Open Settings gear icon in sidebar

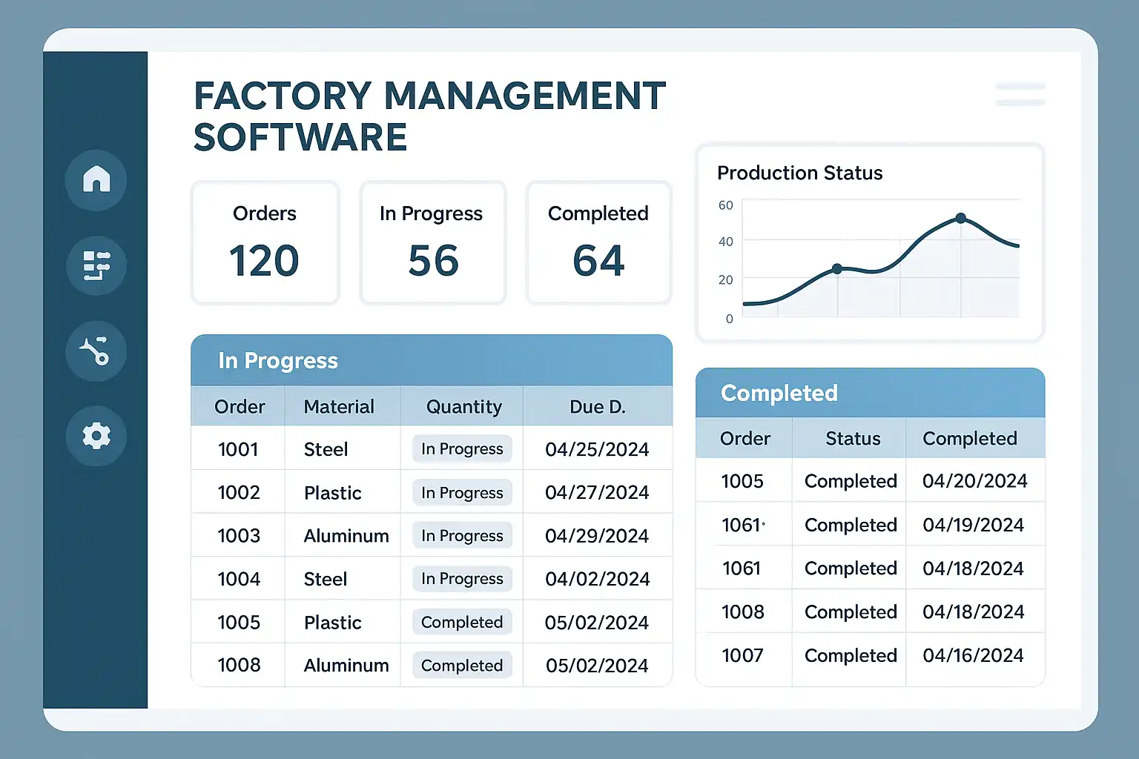tap(96, 436)
